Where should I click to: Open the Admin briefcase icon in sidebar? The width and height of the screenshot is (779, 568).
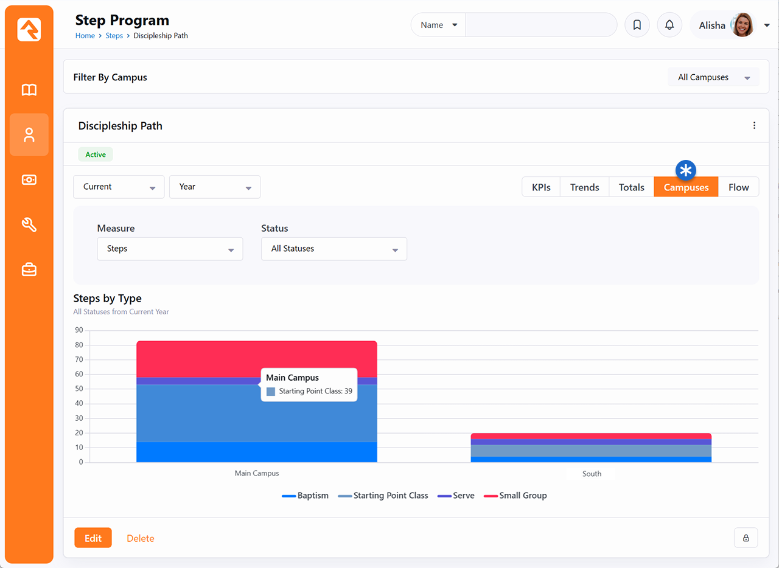(x=29, y=270)
